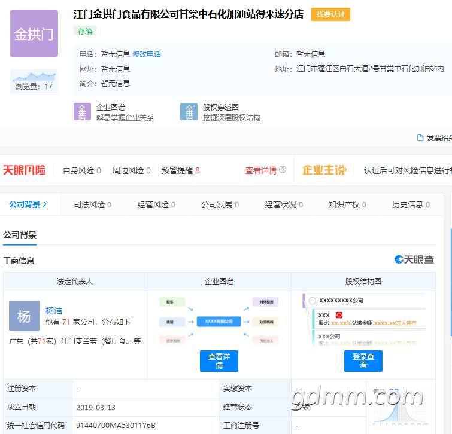
Task: Click the red badge icon beside XXX shareholder
Action: point(339,315)
